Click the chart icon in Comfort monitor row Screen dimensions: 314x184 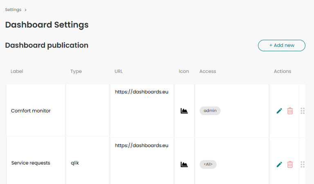pos(184,111)
